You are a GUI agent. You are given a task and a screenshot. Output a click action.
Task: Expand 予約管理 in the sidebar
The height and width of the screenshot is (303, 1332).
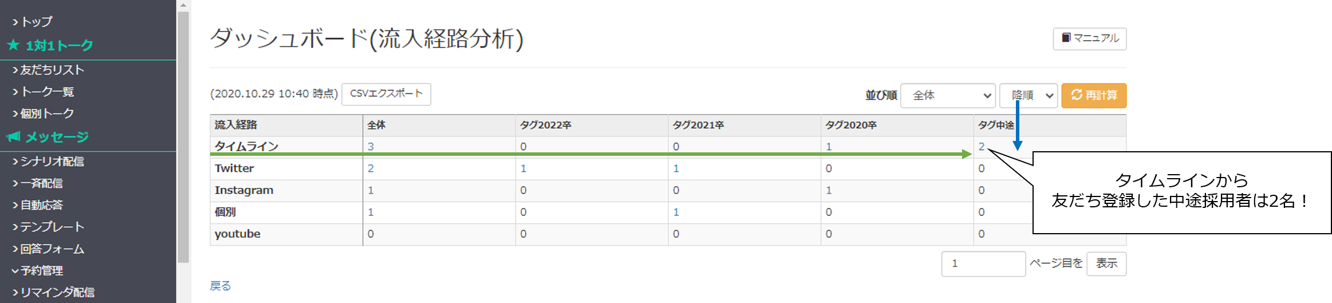click(38, 270)
